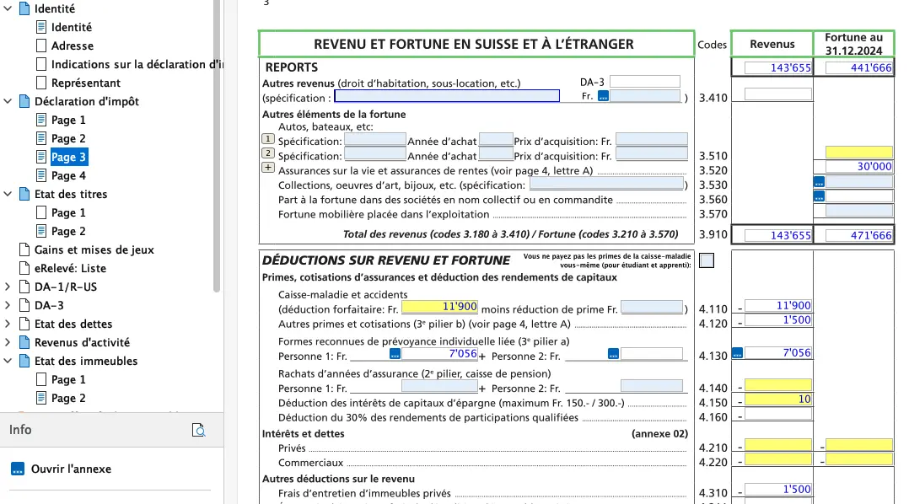This screenshot has height=504, width=909.
Task: Collapse the Identité section in the sidebar
Action: [8, 8]
